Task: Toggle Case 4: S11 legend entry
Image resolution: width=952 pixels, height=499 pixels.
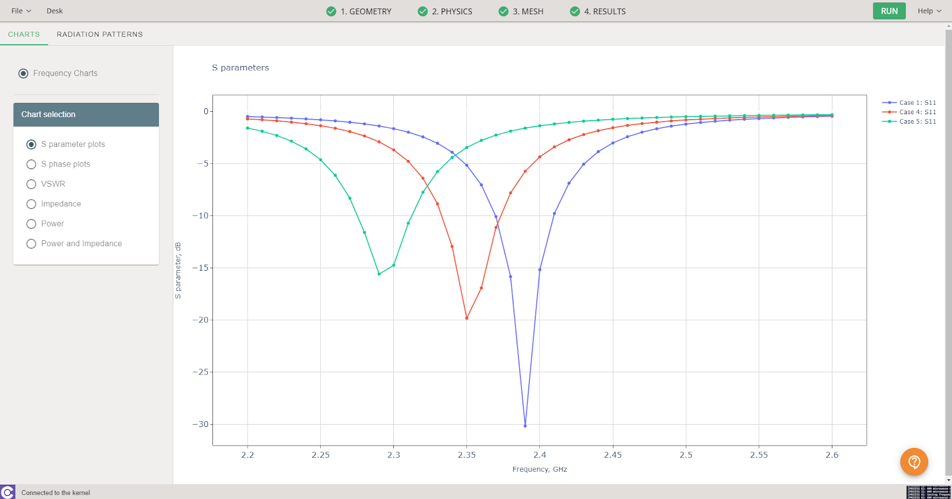Action: (909, 112)
